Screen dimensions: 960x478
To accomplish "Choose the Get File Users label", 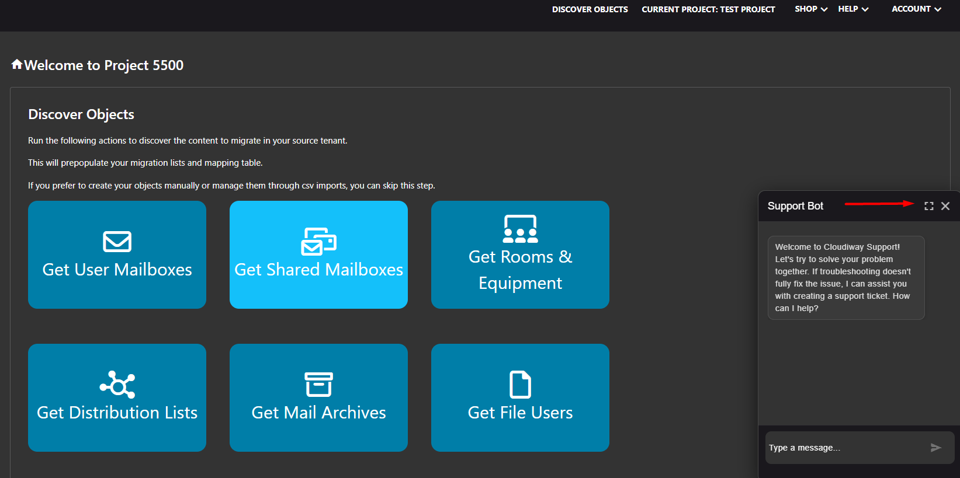I will click(520, 413).
